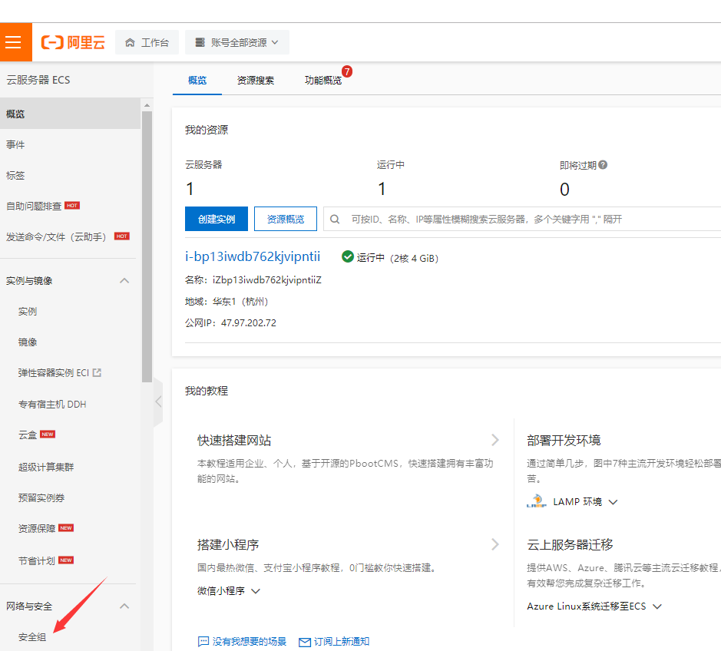This screenshot has height=651, width=721.
Task: Click the external link icon beside 弹性容器实例 ECI
Action: click(x=97, y=373)
